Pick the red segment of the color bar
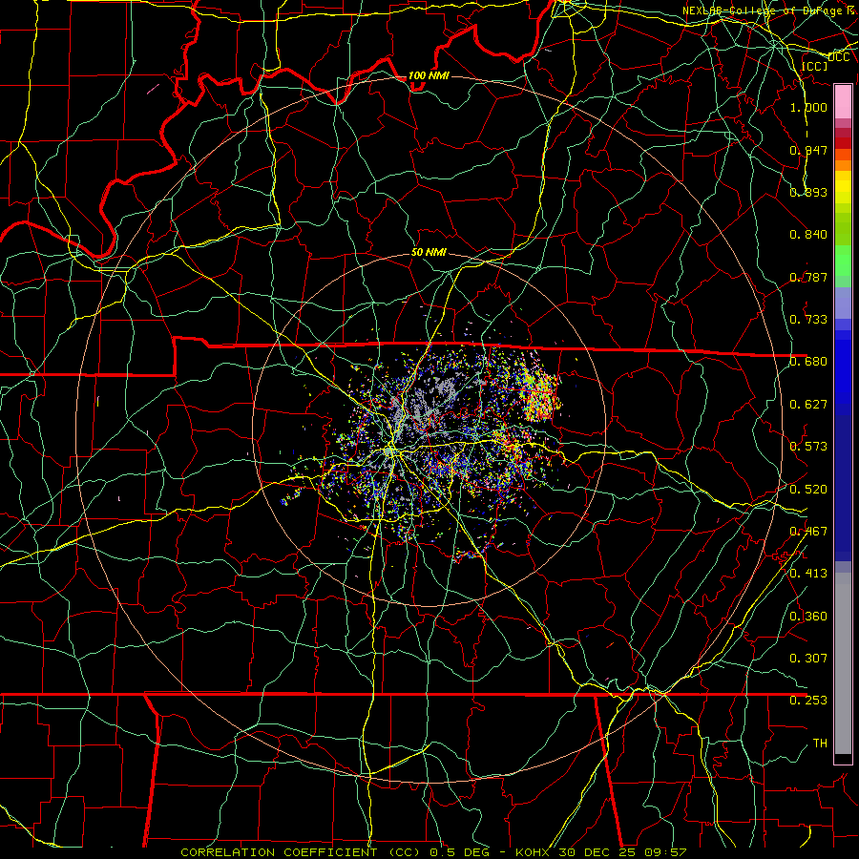859x859 pixels. (843, 143)
